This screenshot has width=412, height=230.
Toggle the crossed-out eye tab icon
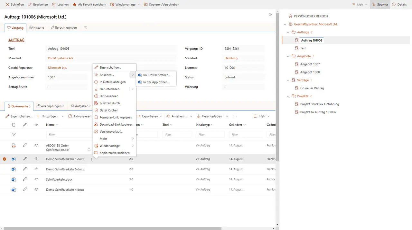coord(85,27)
